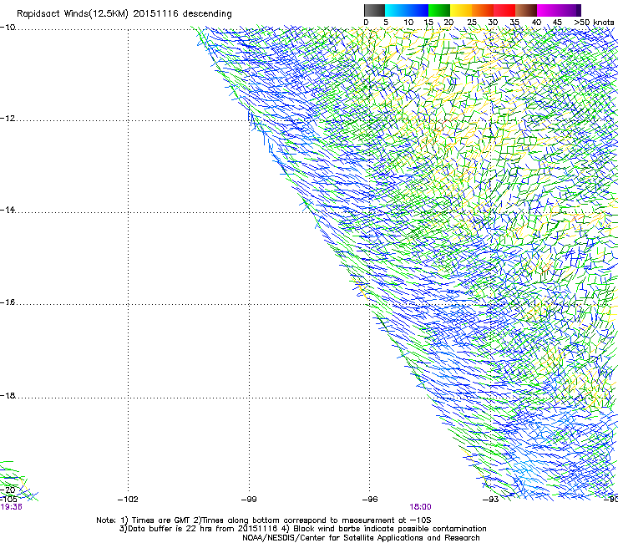Screen dimensions: 618x543
Task: Click the purple 45-50 knots swatch
Action: [570, 10]
